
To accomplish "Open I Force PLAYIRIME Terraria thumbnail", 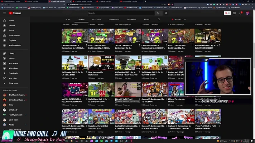I will pyautogui.click(x=208, y=117).
